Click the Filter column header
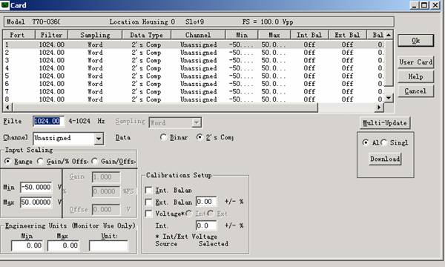 coord(51,35)
